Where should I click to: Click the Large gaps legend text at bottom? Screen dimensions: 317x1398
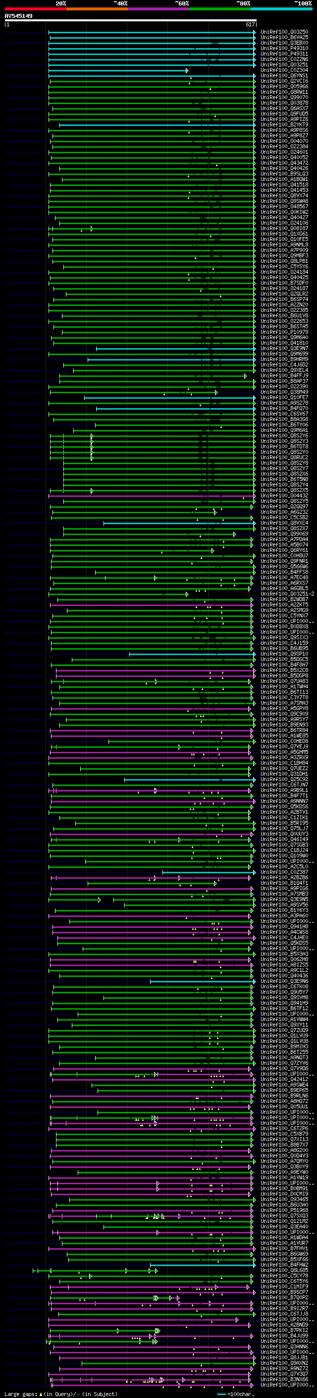[x=61, y=1394]
